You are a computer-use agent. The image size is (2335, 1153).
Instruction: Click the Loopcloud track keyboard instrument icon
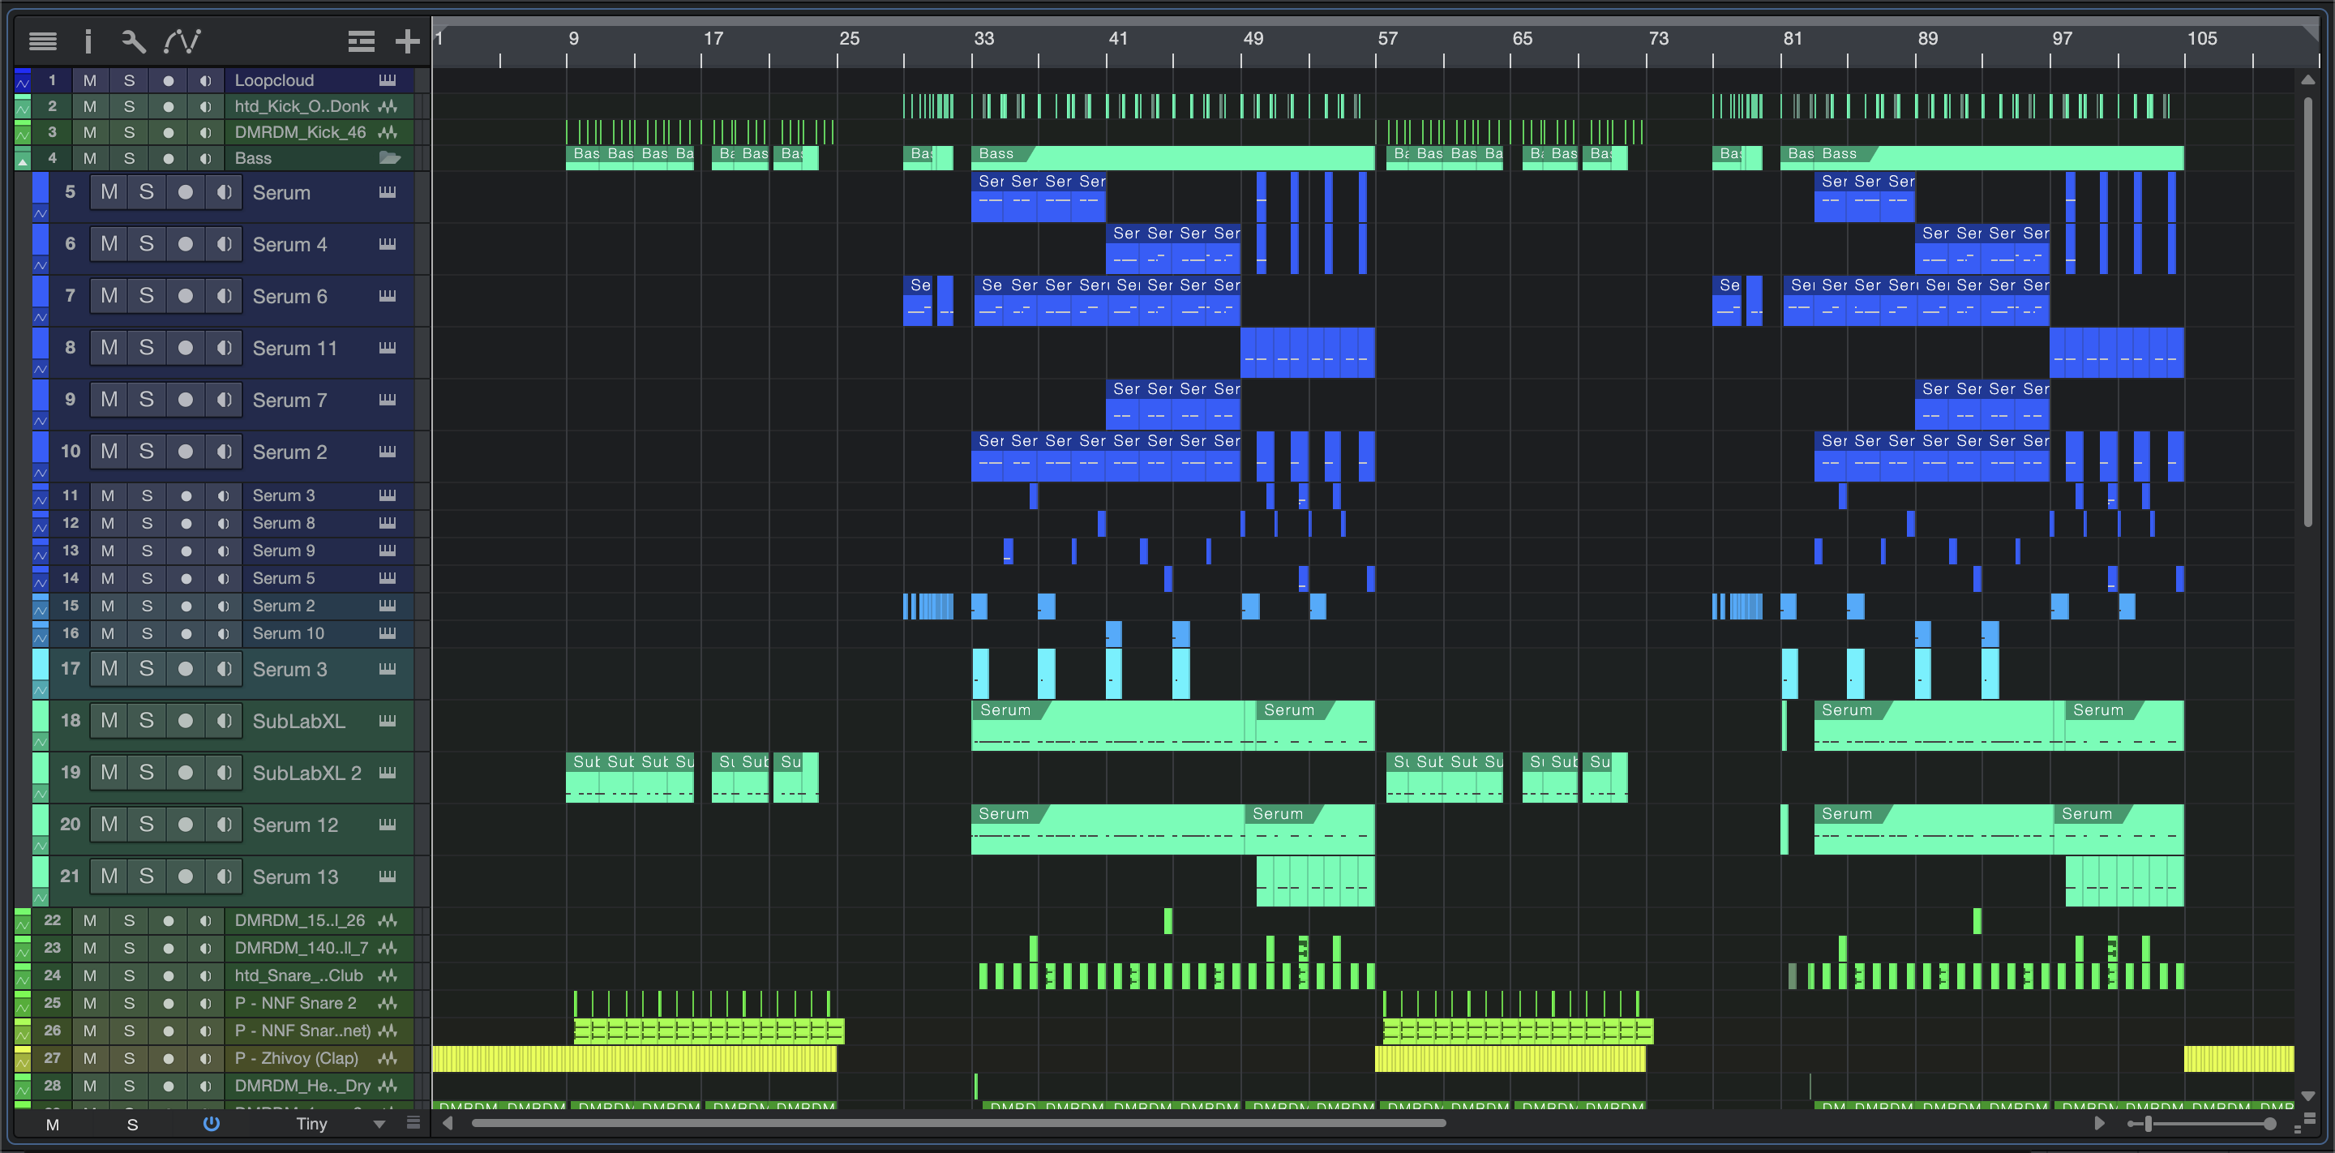(x=388, y=79)
